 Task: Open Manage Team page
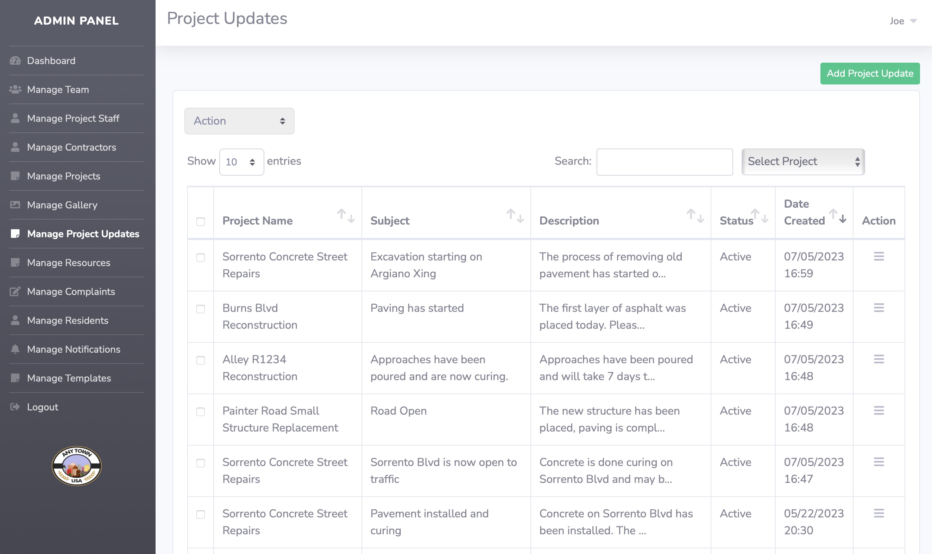pos(58,90)
